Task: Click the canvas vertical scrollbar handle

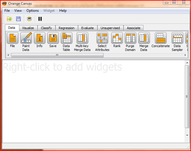Action: tap(187, 97)
